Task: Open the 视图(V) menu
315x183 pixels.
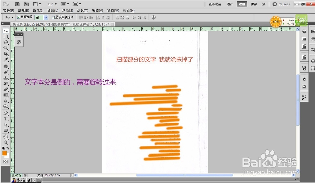Action: 97,10
